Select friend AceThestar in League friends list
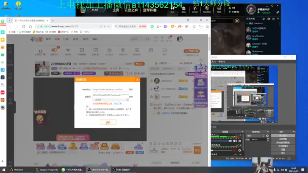Screen dimensions: 308x173 coord(262,37)
